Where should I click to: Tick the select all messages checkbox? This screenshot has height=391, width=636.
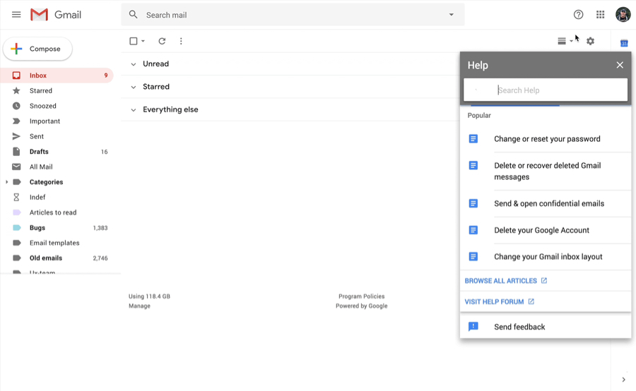click(133, 41)
